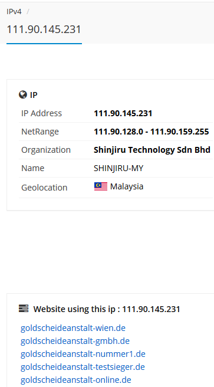This screenshot has height=387, width=214.
Task: Click the Organization row label
Action: 46,150
